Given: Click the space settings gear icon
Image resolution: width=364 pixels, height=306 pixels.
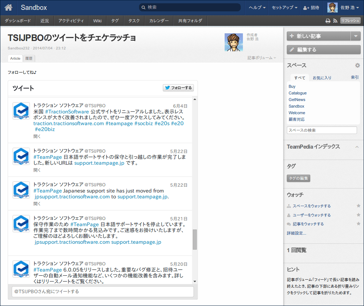Looking at the screenshot, I should [x=357, y=66].
